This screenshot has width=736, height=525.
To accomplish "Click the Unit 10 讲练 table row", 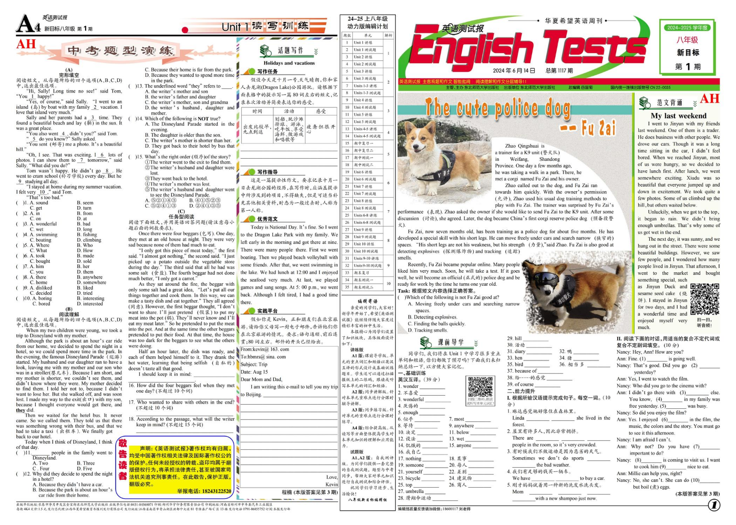I will 362,244.
